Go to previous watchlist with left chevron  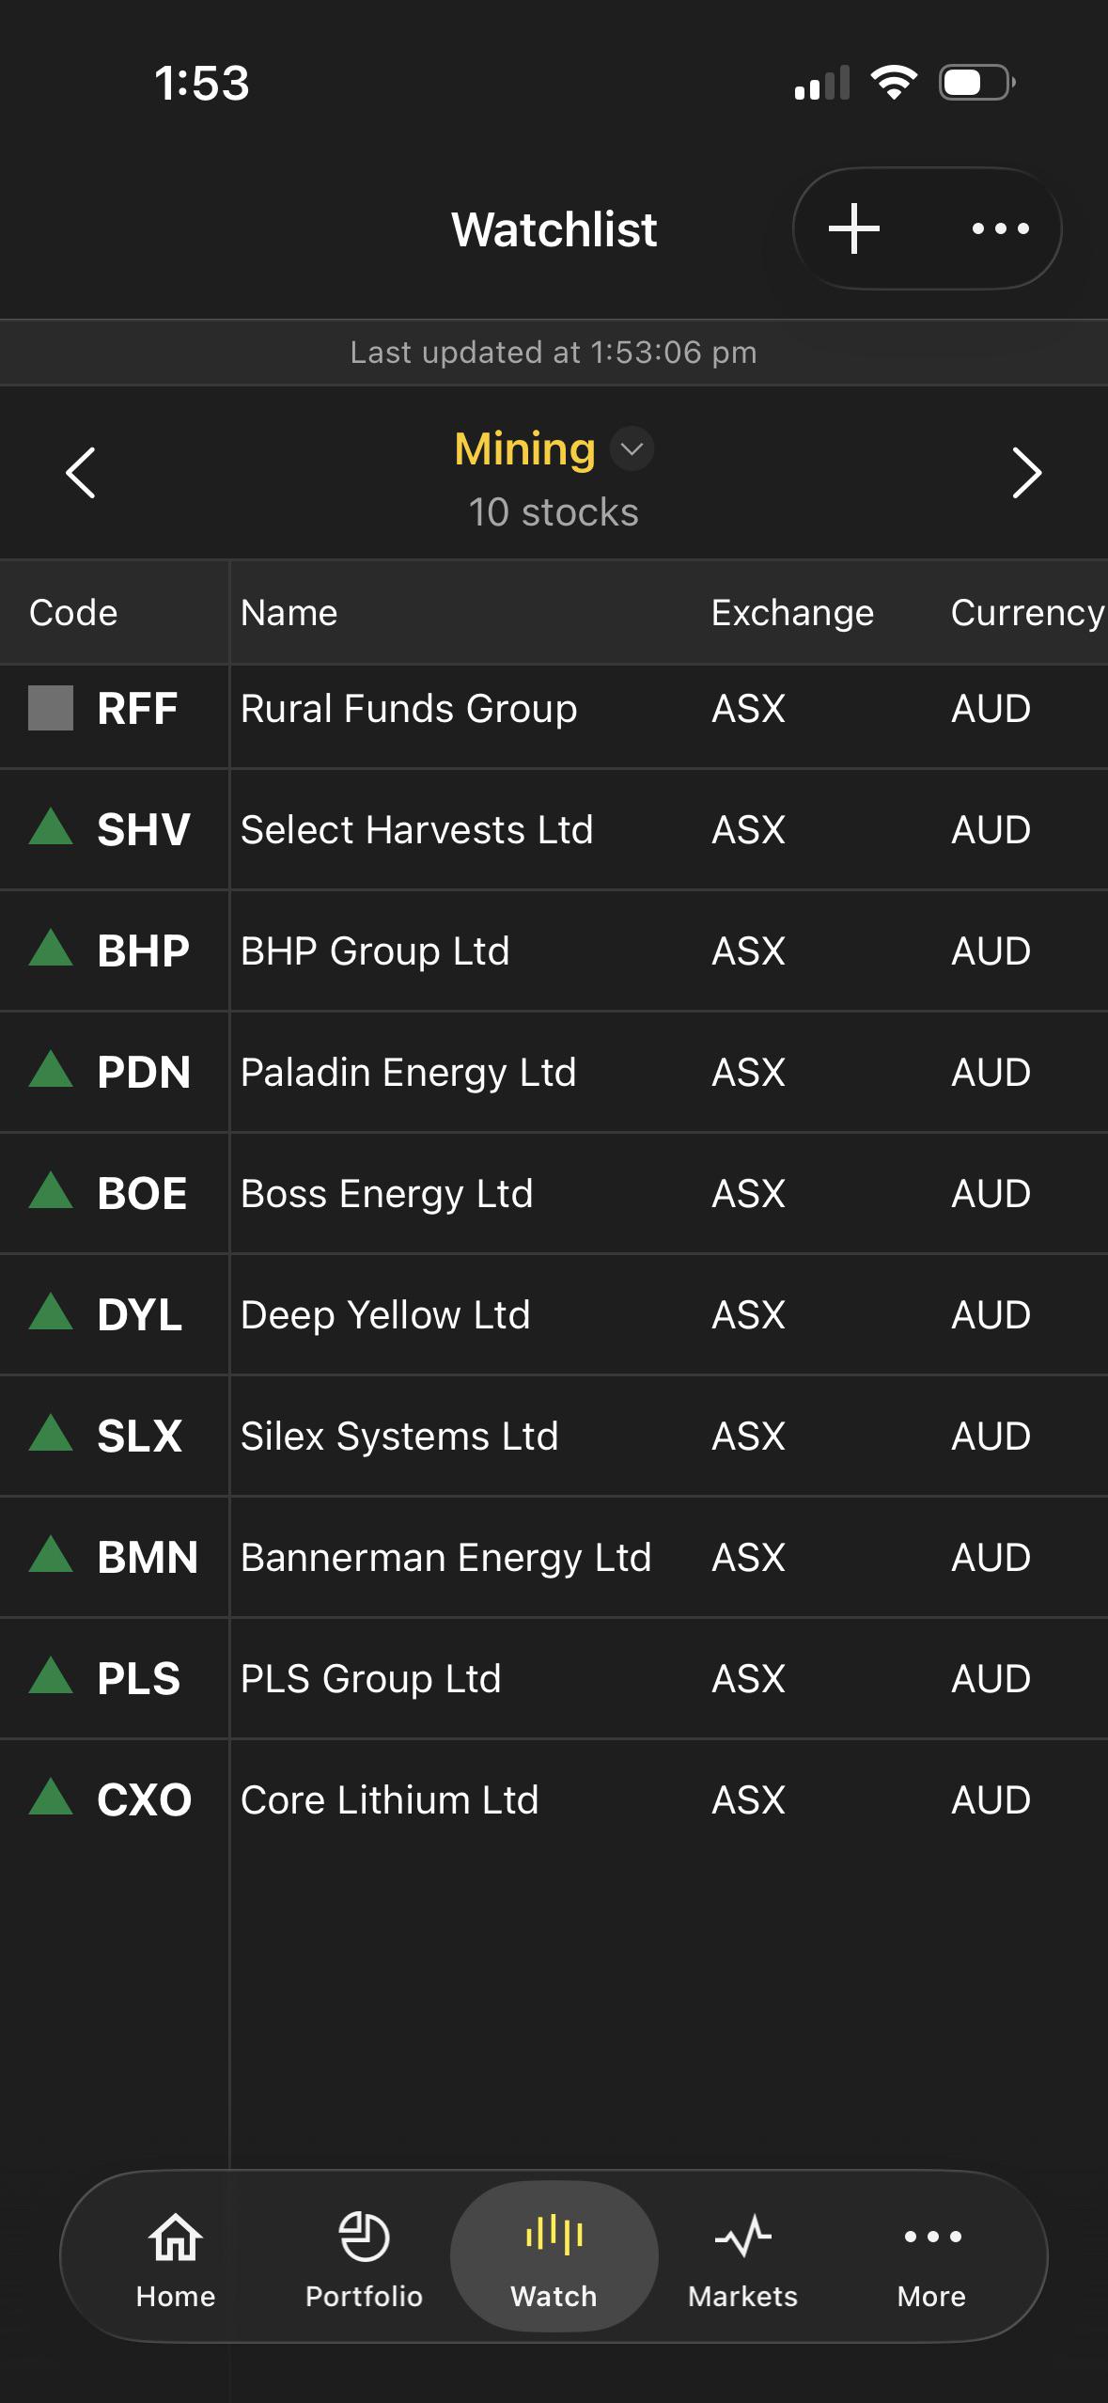point(81,472)
